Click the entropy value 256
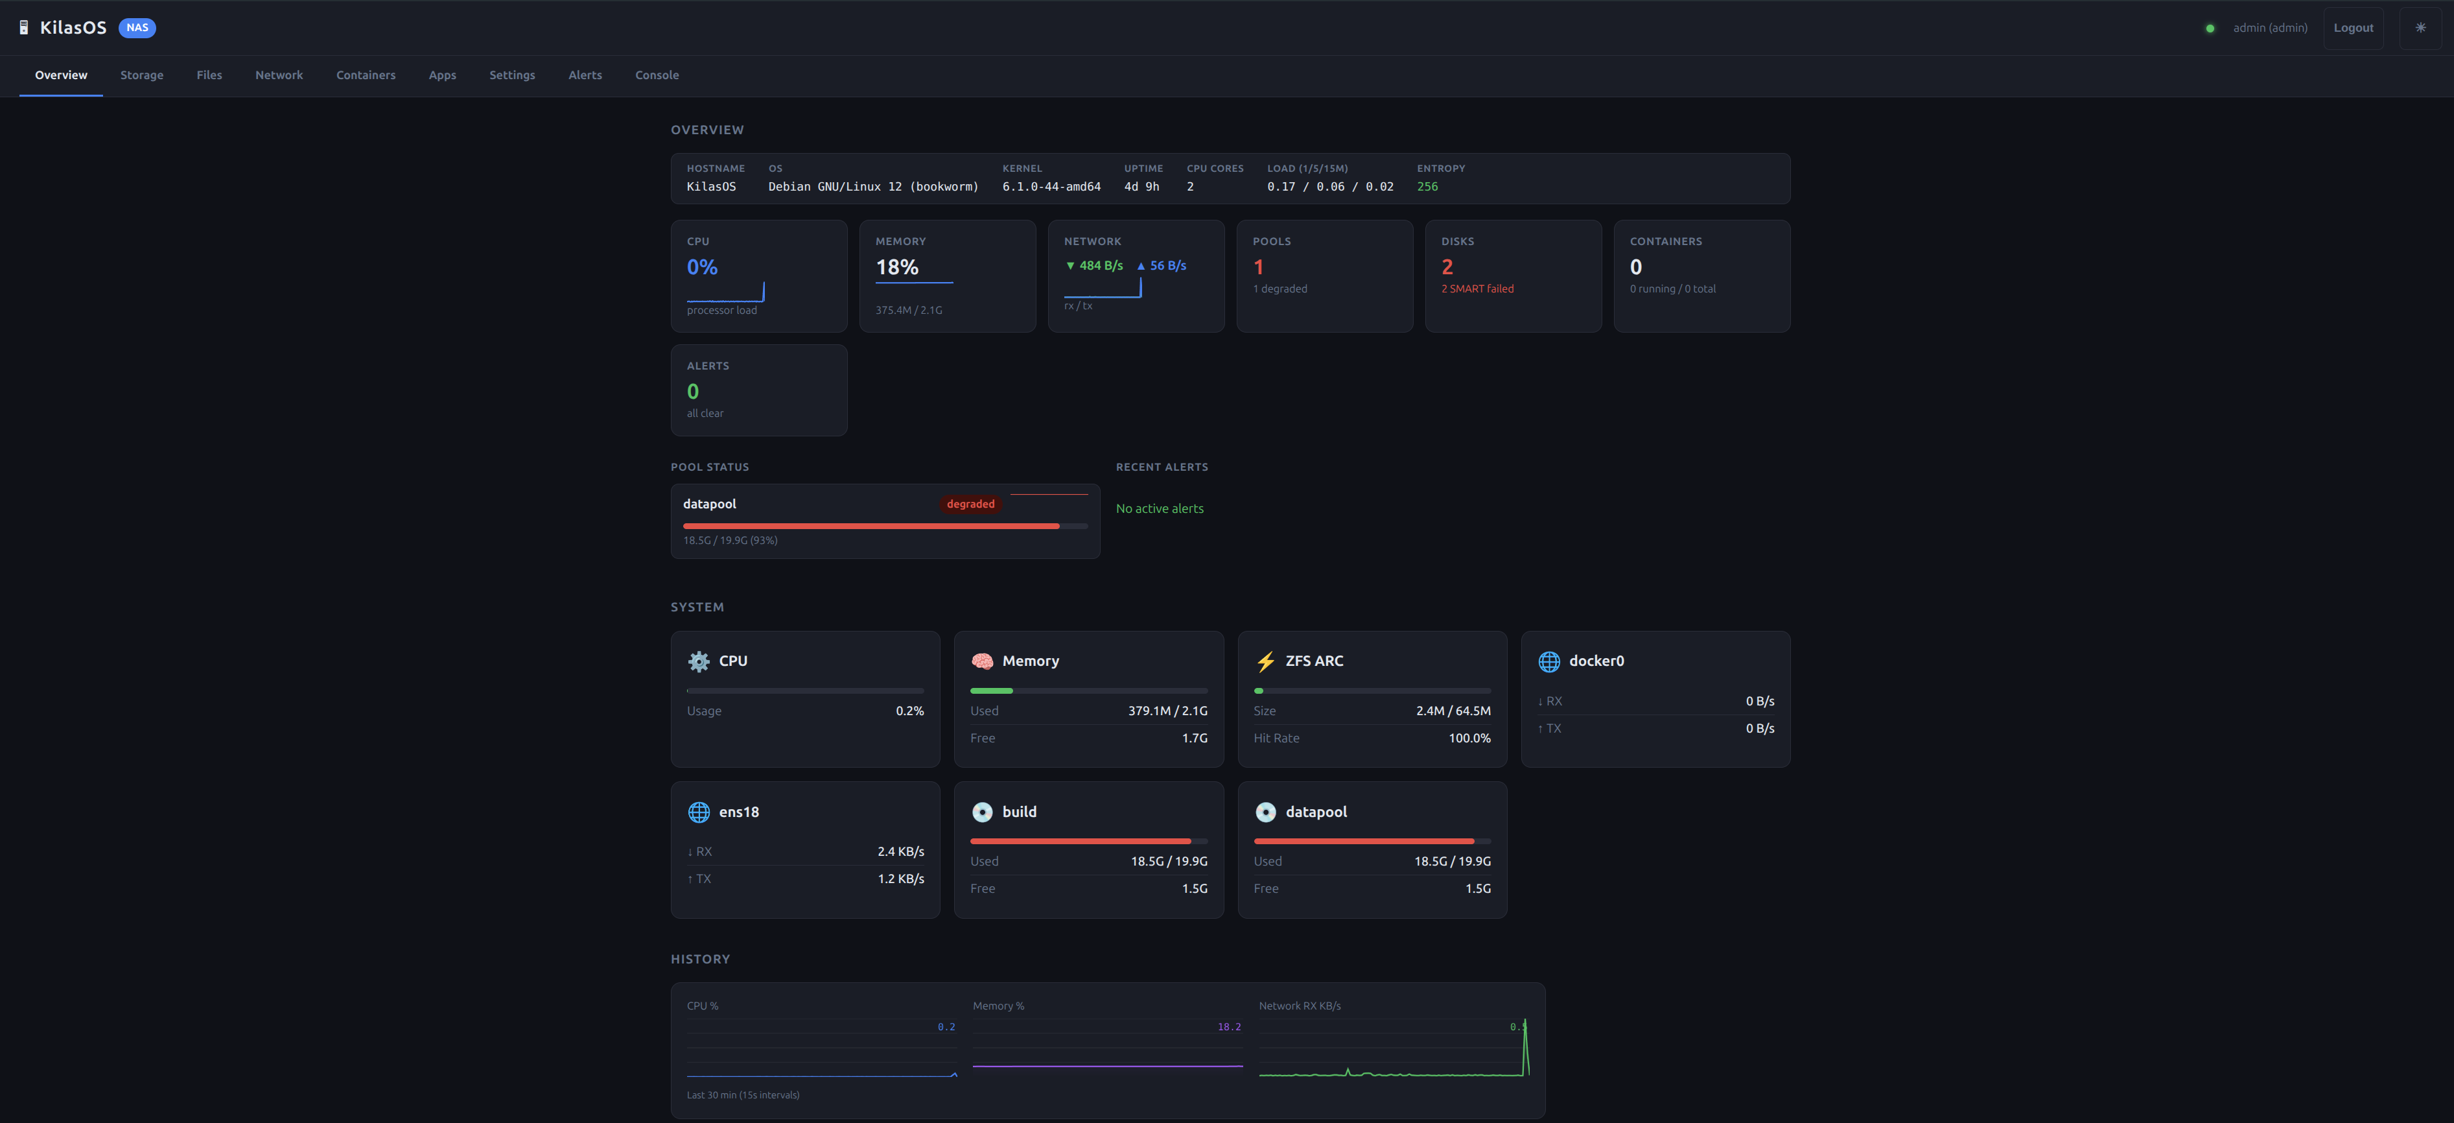 tap(1427, 187)
